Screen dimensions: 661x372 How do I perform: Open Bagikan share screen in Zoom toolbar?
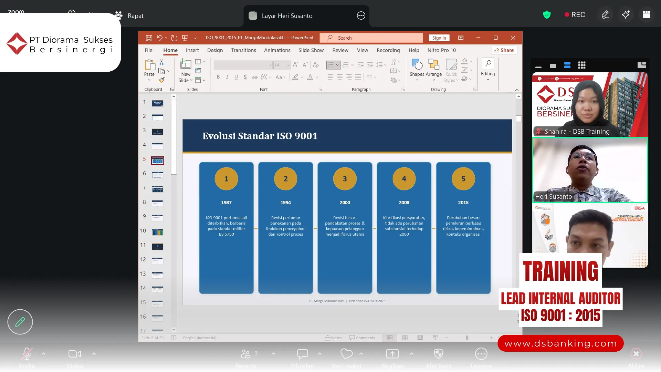coord(392,354)
